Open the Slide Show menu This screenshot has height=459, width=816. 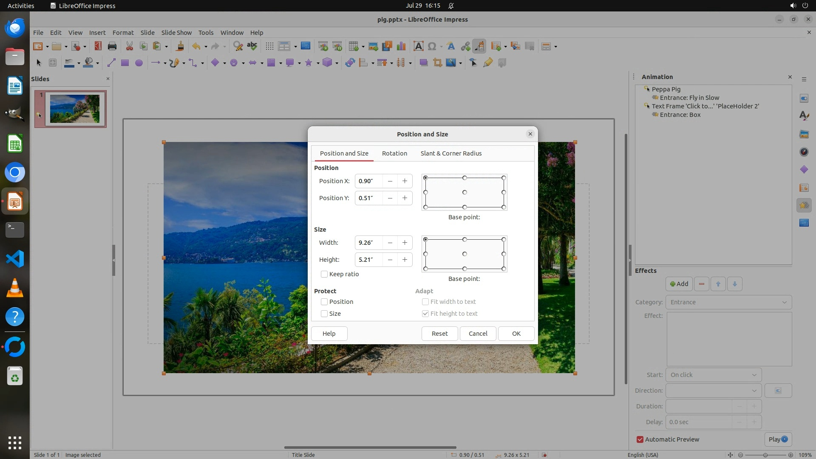tap(176, 32)
